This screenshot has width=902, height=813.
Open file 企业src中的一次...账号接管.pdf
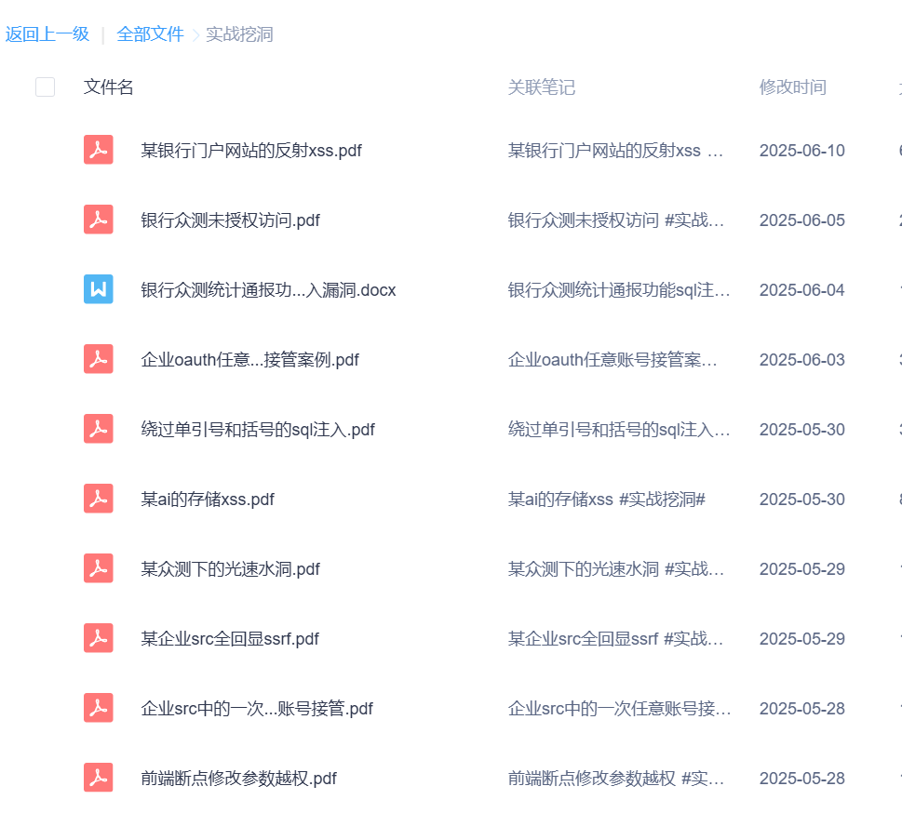[257, 709]
